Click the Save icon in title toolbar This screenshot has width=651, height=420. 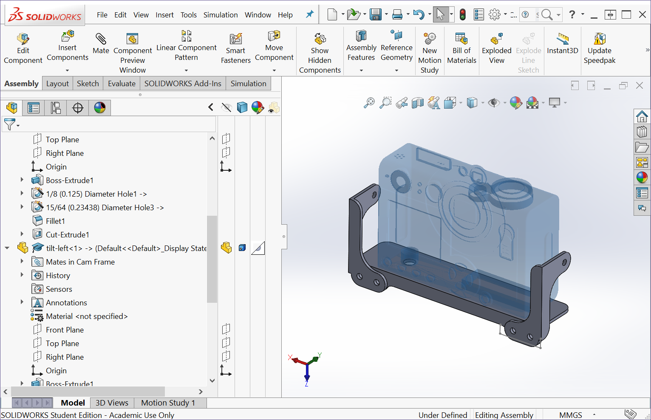(376, 15)
